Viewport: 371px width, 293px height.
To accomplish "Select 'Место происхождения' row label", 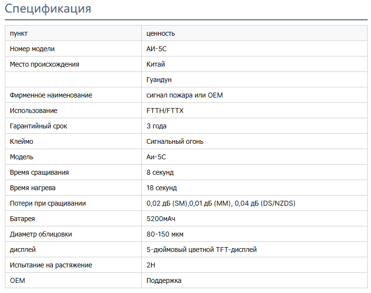I will [45, 64].
